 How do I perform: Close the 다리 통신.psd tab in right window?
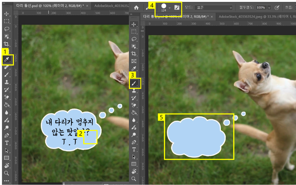[x=212, y=17]
